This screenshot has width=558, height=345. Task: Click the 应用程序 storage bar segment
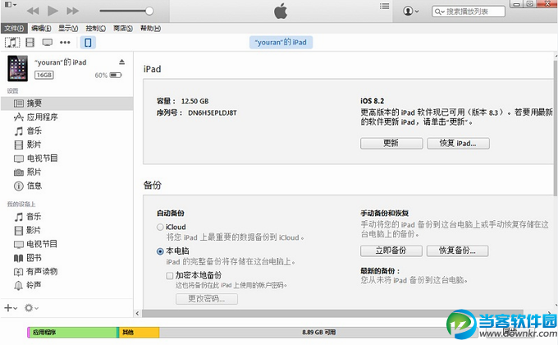coord(72,332)
